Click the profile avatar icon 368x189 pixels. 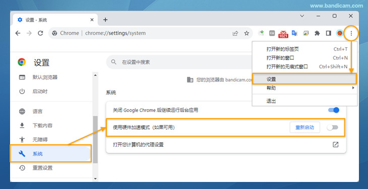(x=339, y=33)
